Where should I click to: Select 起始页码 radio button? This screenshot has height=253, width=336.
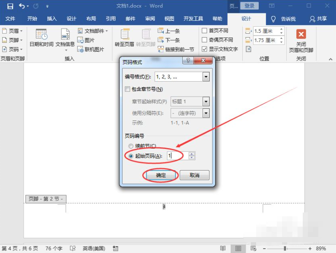coord(131,156)
